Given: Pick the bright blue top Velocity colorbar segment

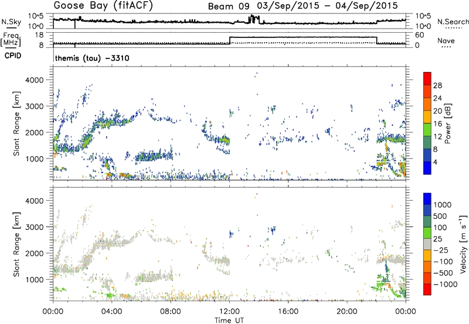Looking at the screenshot, I should coord(427,199).
